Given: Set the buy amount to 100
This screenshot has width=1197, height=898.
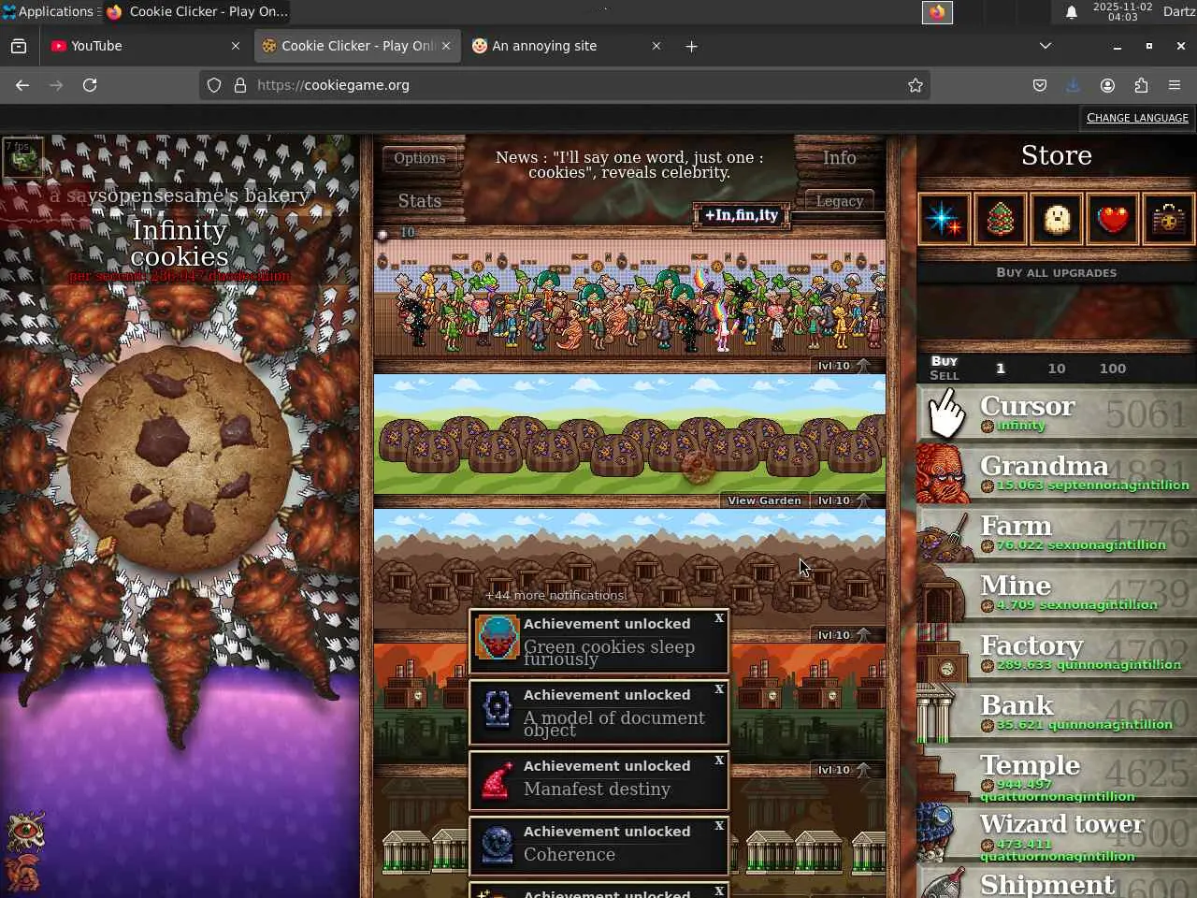Looking at the screenshot, I should 1113,369.
